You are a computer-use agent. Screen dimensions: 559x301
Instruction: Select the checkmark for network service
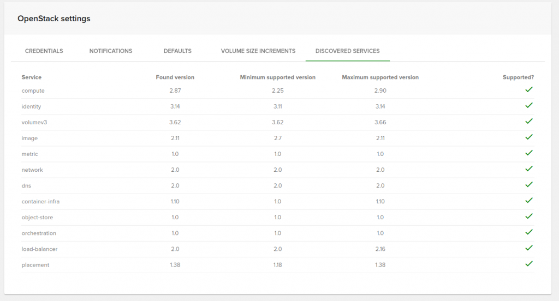(x=528, y=169)
